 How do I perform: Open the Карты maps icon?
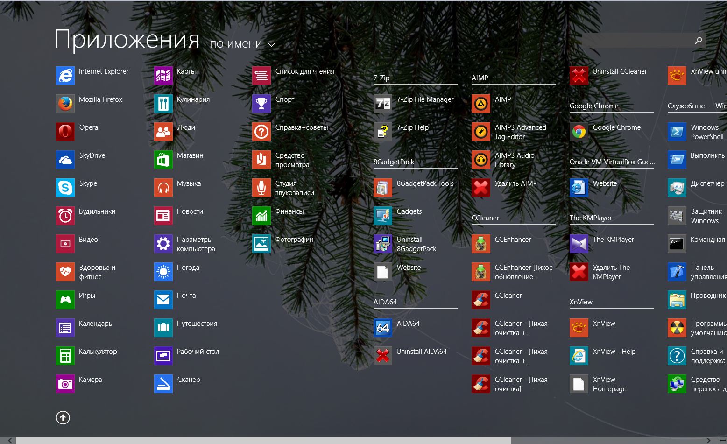[163, 76]
